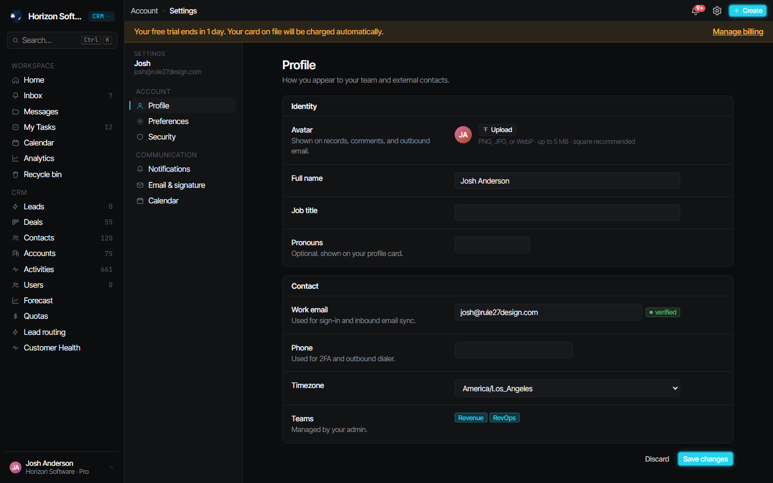The height and width of the screenshot is (483, 773).
Task: Click Discard button
Action: click(657, 459)
